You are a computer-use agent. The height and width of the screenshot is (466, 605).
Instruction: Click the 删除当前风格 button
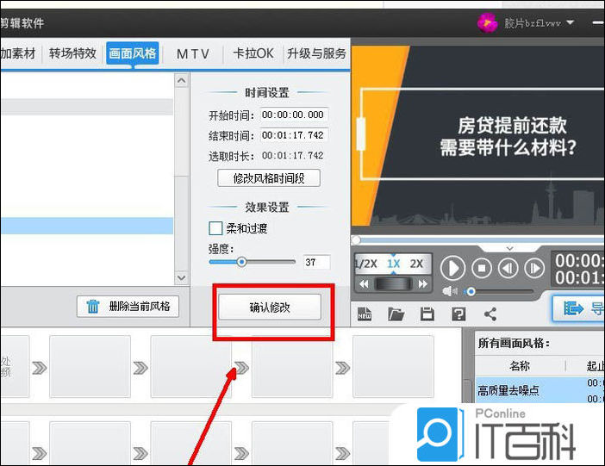click(x=128, y=307)
